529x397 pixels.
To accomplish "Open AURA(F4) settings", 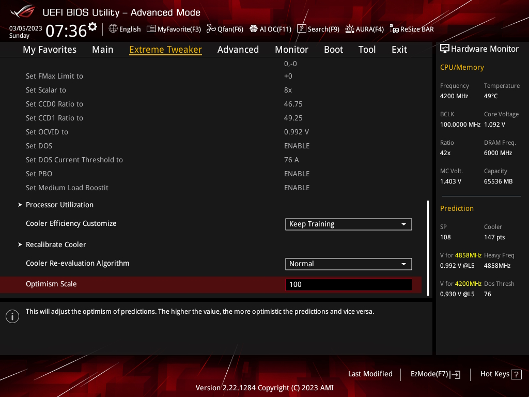I will [x=364, y=29].
